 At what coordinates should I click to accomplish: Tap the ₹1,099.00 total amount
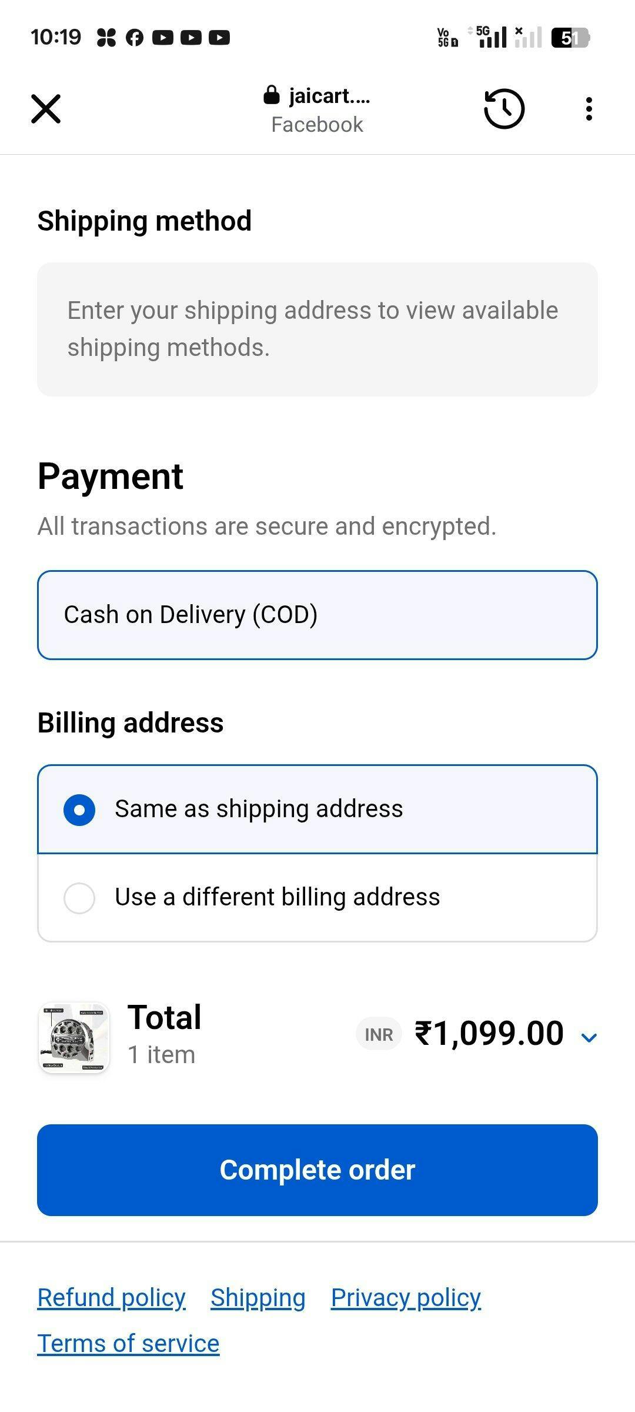[x=489, y=1034]
